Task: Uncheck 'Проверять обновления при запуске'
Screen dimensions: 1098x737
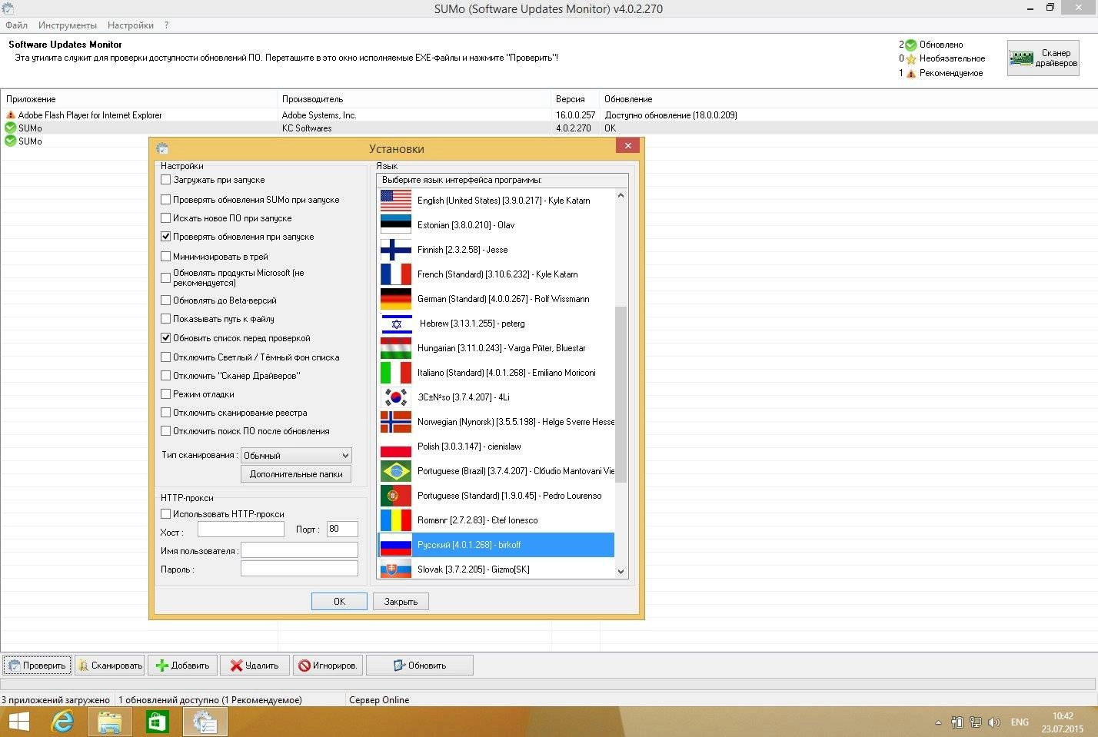Action: click(165, 237)
